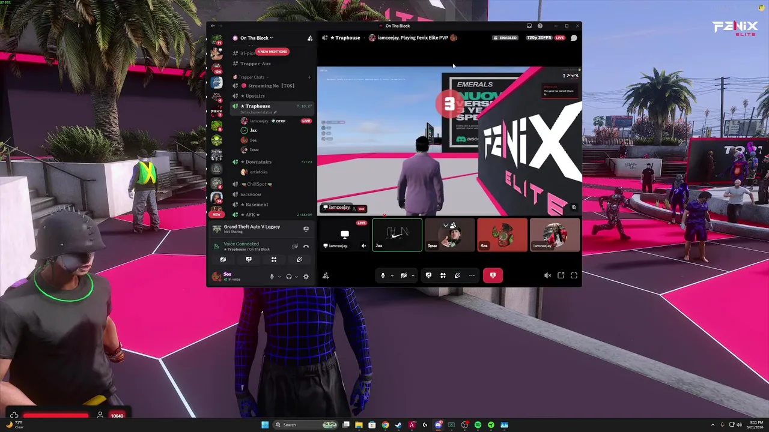
Task: Open the members/invite icon beside On Tha Block
Action: [310, 38]
